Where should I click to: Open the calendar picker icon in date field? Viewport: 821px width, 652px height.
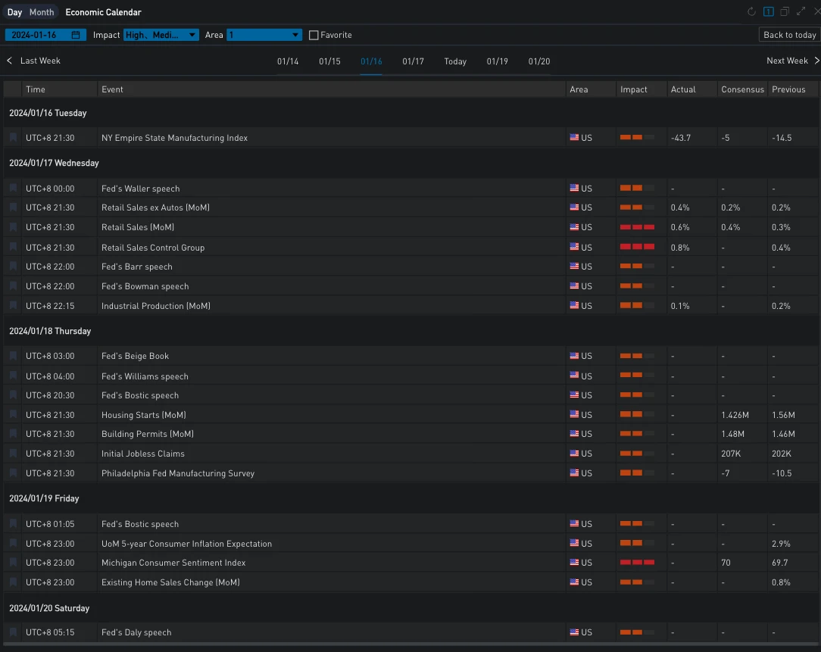(76, 35)
